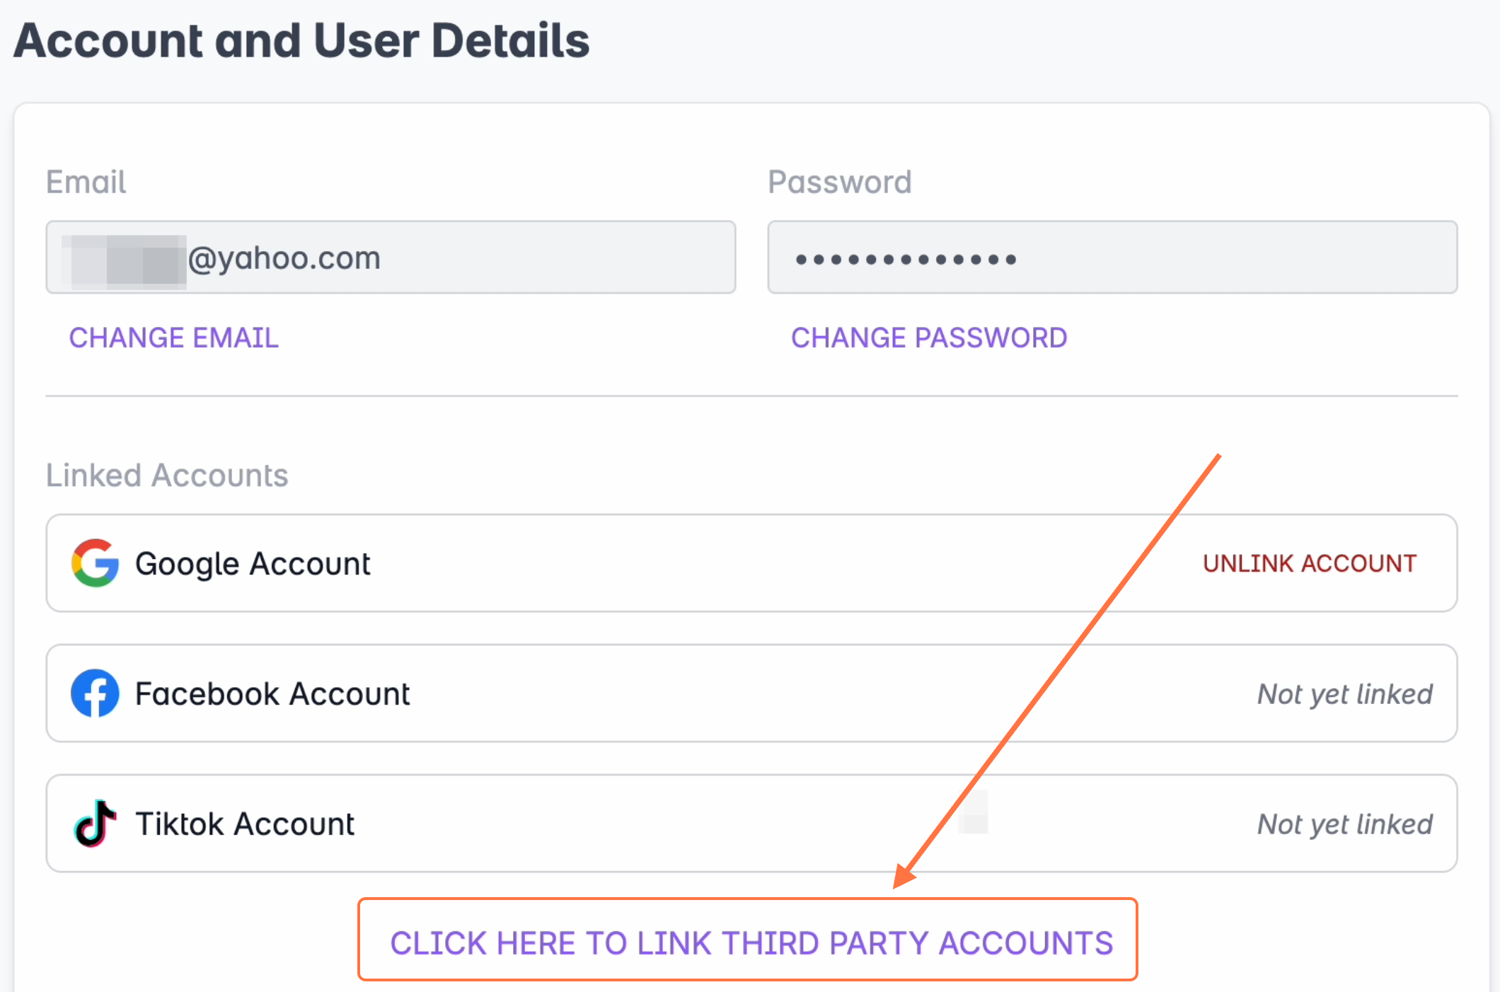Open the Change Email link
This screenshot has width=1500, height=992.
tap(173, 338)
